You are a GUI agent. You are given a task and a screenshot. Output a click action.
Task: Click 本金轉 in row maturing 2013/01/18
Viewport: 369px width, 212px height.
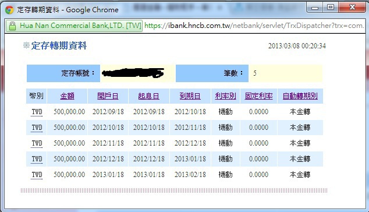pyautogui.click(x=300, y=159)
